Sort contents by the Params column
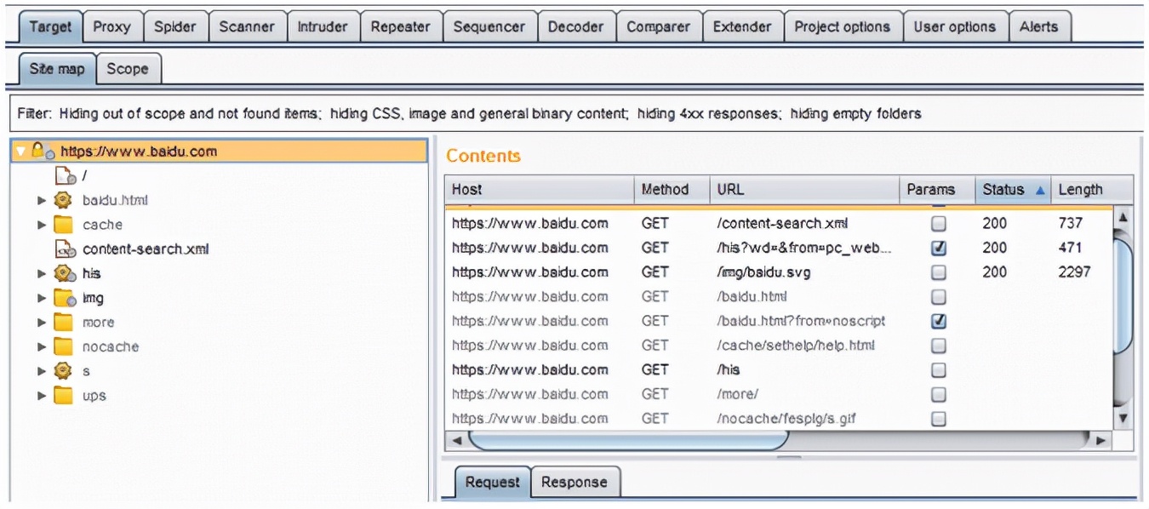This screenshot has height=509, width=1149. pos(938,190)
